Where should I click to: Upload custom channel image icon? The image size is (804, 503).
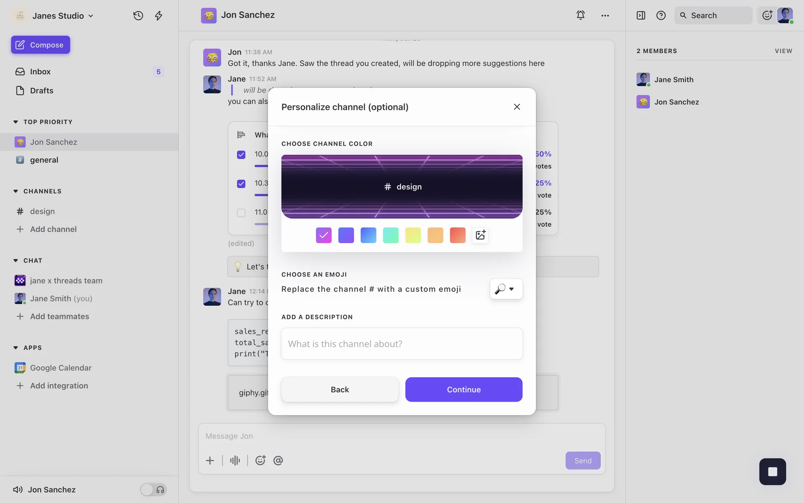tap(480, 235)
